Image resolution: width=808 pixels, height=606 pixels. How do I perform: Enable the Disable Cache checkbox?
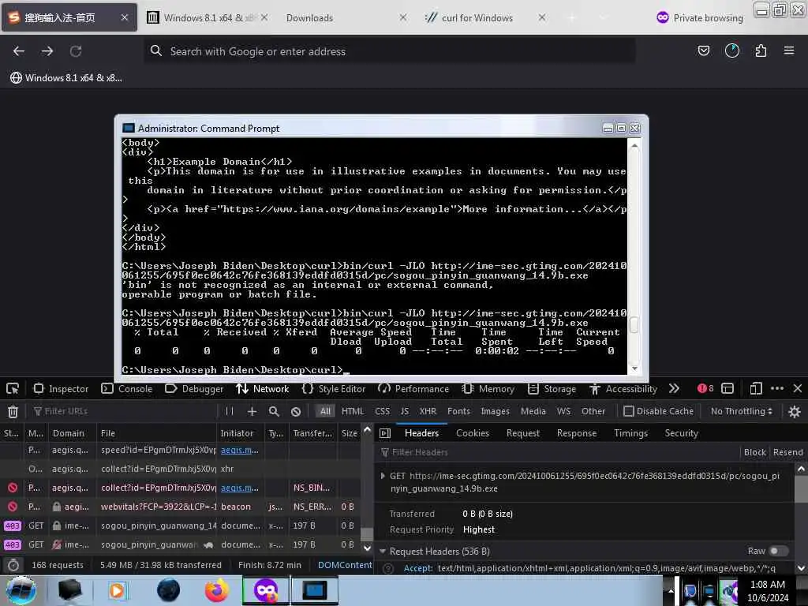(629, 411)
